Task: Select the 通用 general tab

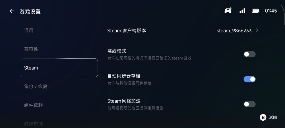Action: [x=29, y=31]
